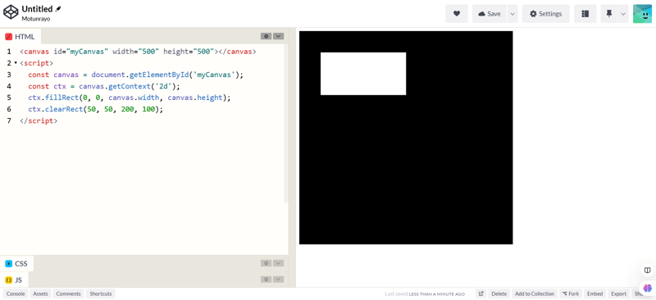Viewport: 656px width, 300px height.
Task: Click code line with fillRect call
Action: (130, 98)
